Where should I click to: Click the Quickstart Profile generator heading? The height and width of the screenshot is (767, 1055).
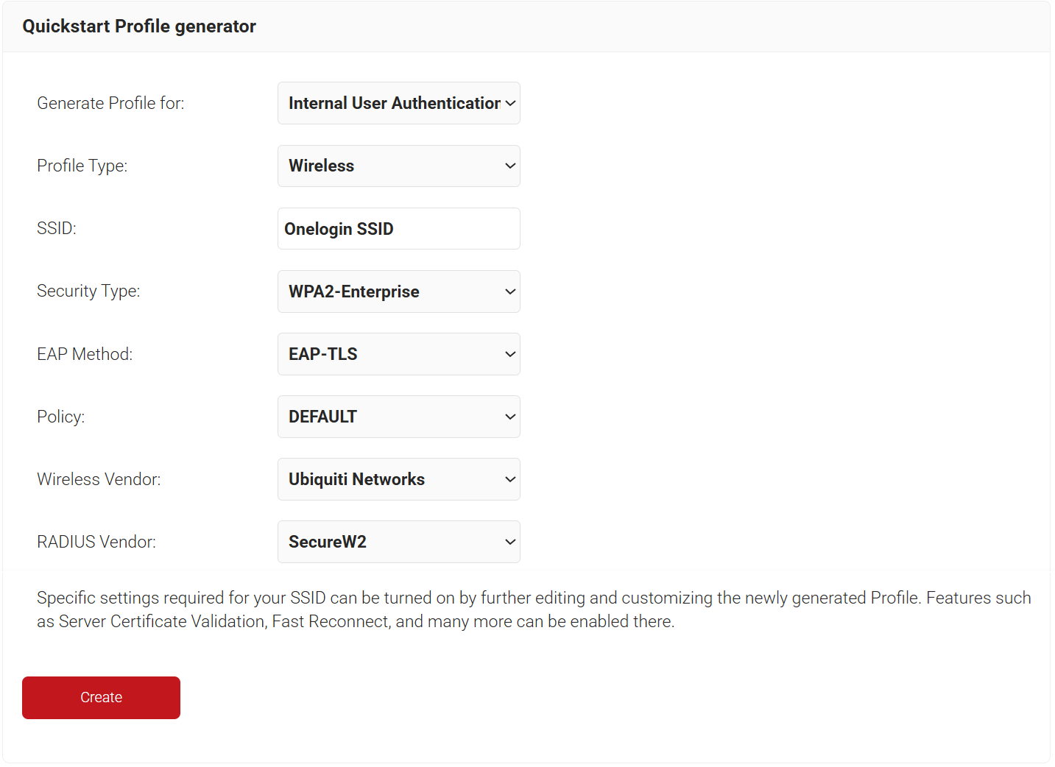click(x=139, y=26)
